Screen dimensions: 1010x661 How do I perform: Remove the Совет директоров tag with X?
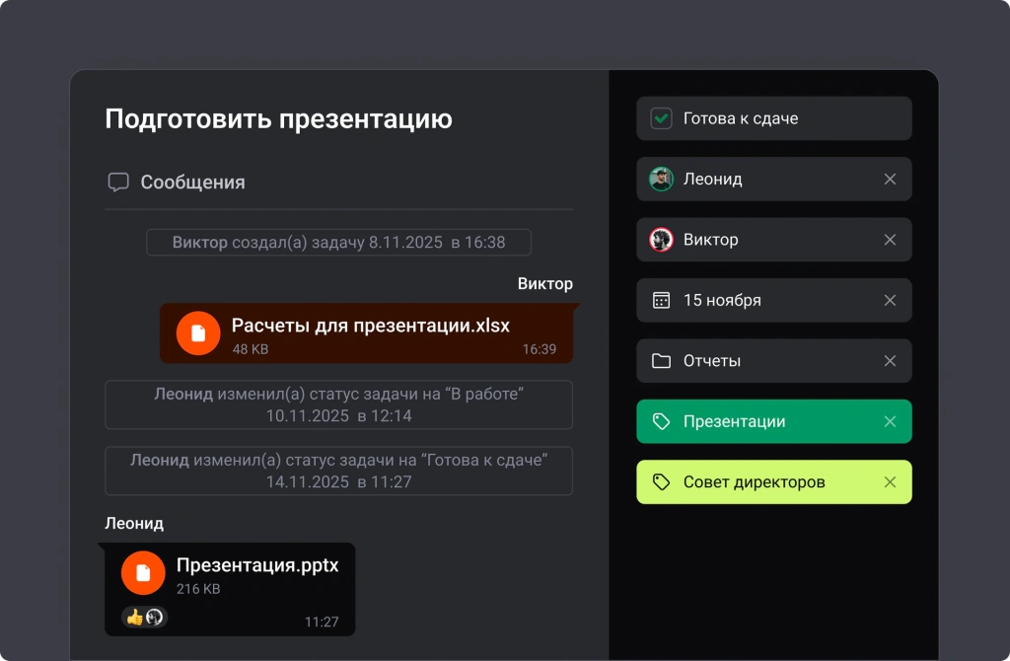[x=890, y=481]
